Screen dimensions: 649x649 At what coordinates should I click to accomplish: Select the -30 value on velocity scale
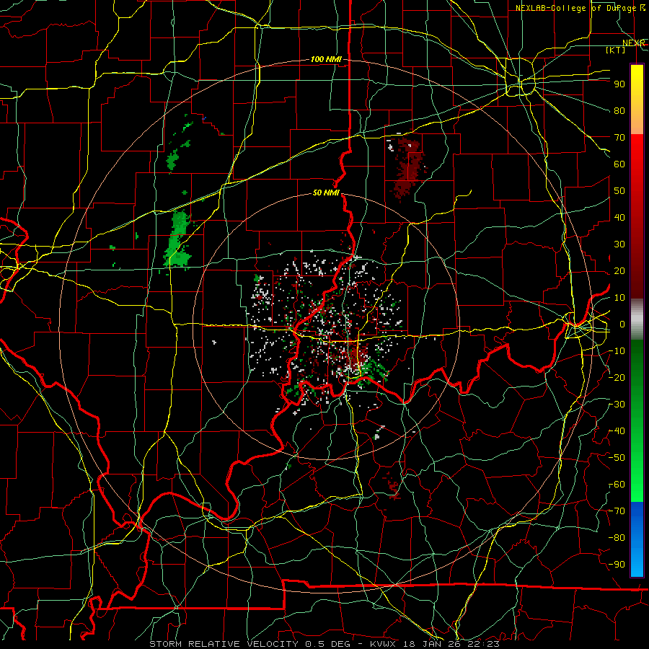617,405
